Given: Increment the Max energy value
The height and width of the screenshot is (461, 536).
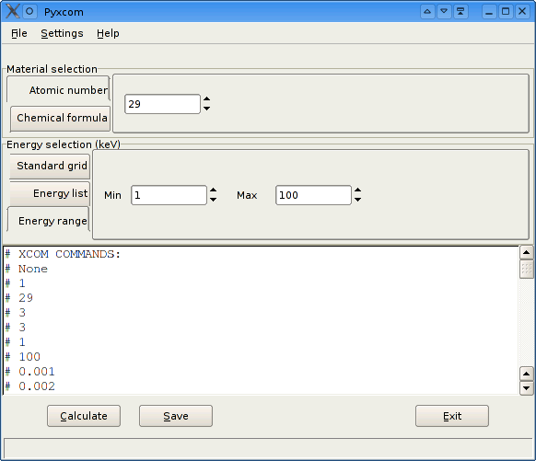Looking at the screenshot, I should point(357,190).
